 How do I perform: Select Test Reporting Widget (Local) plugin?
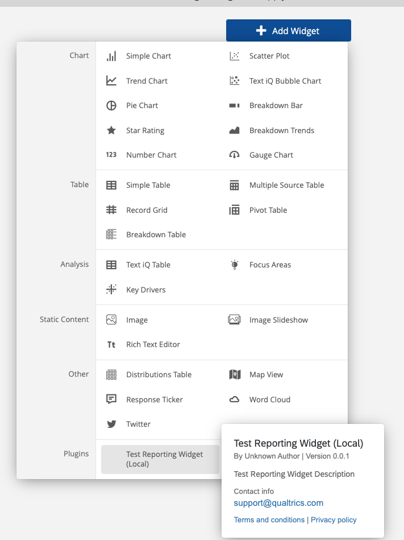tap(160, 459)
